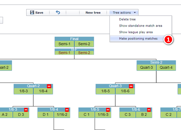Click the Final match header
This screenshot has height=130, width=181.
point(74,39)
